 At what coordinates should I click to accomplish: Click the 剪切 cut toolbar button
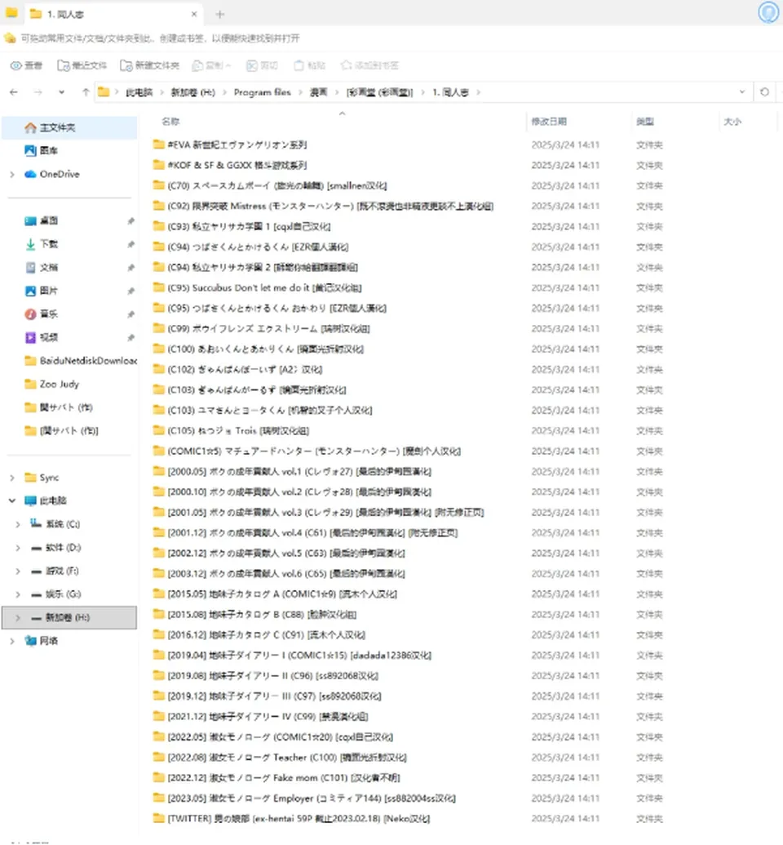262,66
